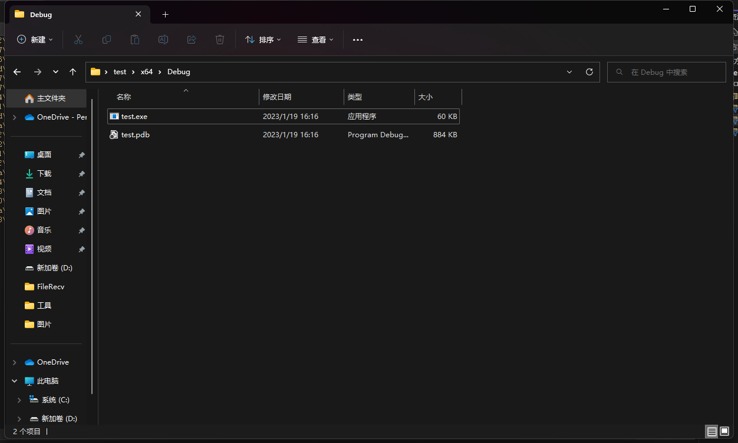Click the pin icon next to 文档
Image resolution: width=738 pixels, height=443 pixels.
tap(81, 193)
